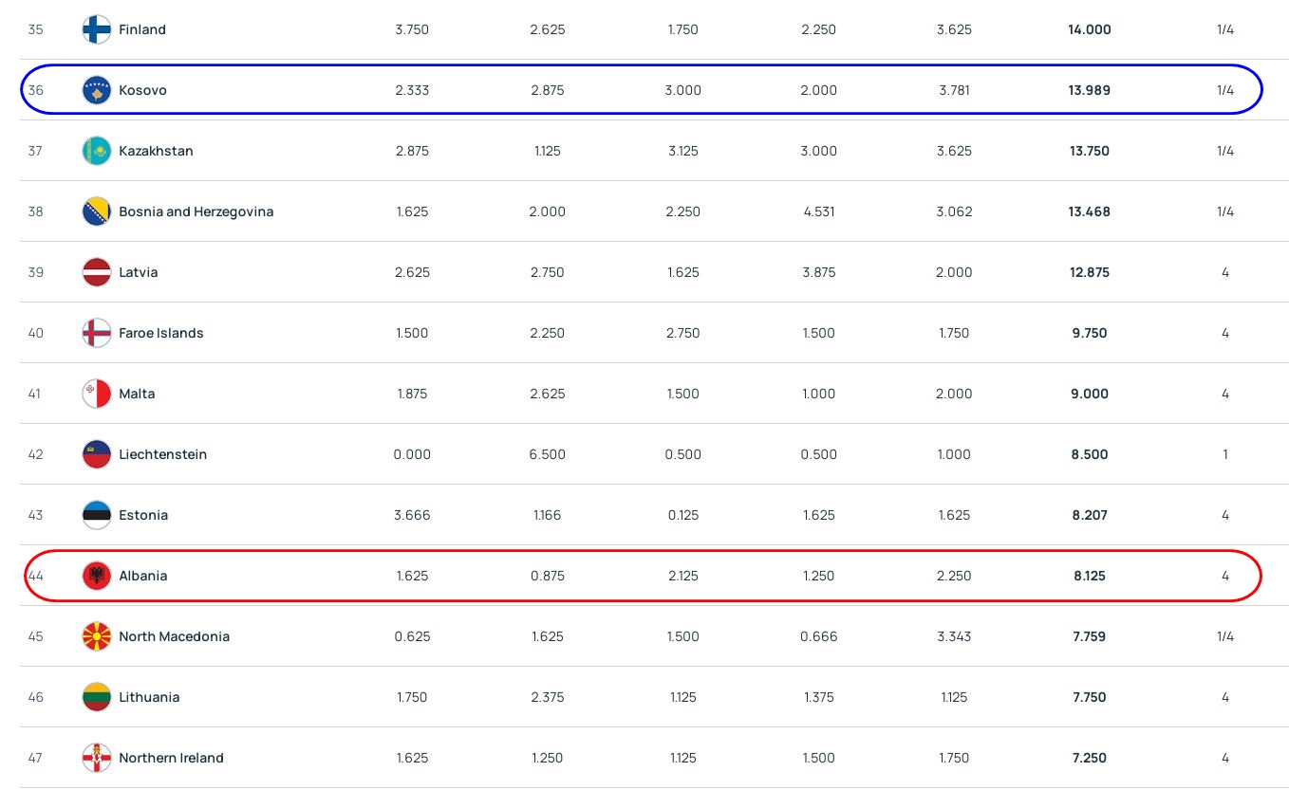
Task: Click the Finland flag icon
Action: [97, 29]
